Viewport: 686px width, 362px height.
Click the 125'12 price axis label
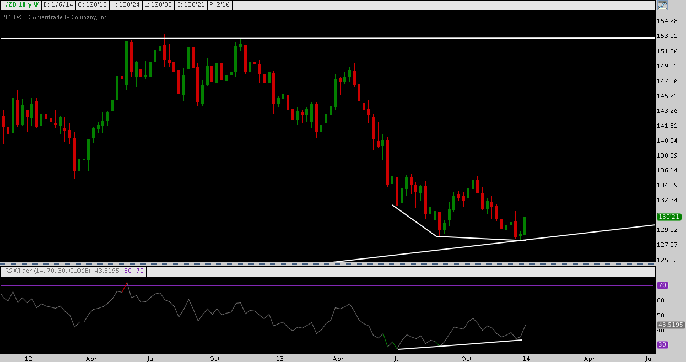pos(667,260)
